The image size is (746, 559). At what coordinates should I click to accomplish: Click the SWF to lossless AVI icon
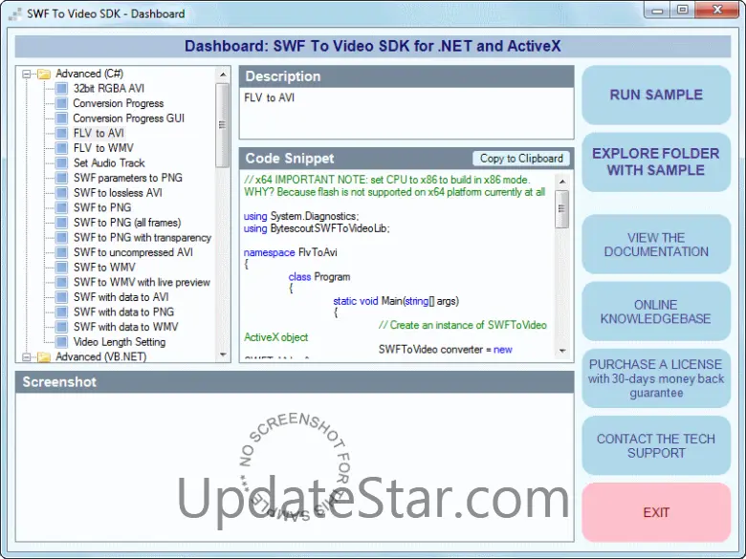(x=61, y=192)
